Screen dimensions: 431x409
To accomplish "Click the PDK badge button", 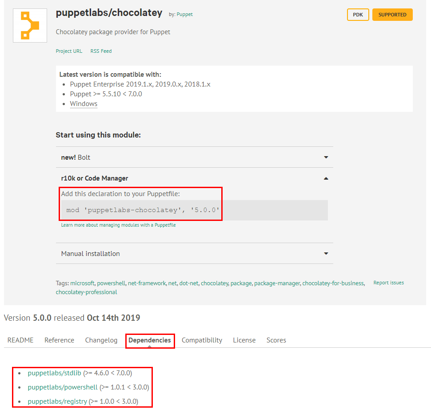I will point(358,15).
